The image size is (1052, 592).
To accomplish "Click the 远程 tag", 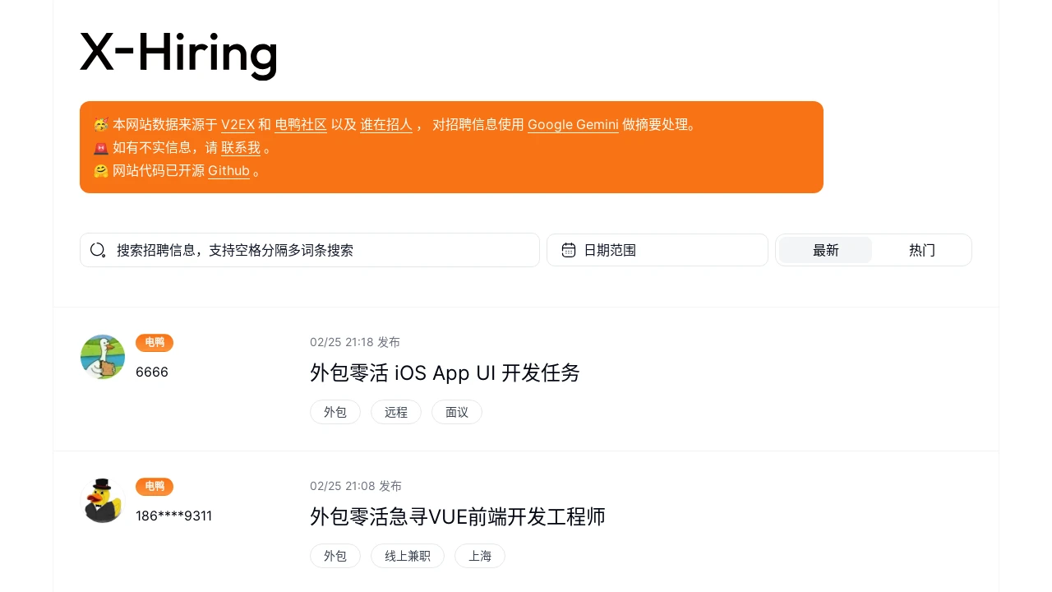I will (x=396, y=413).
